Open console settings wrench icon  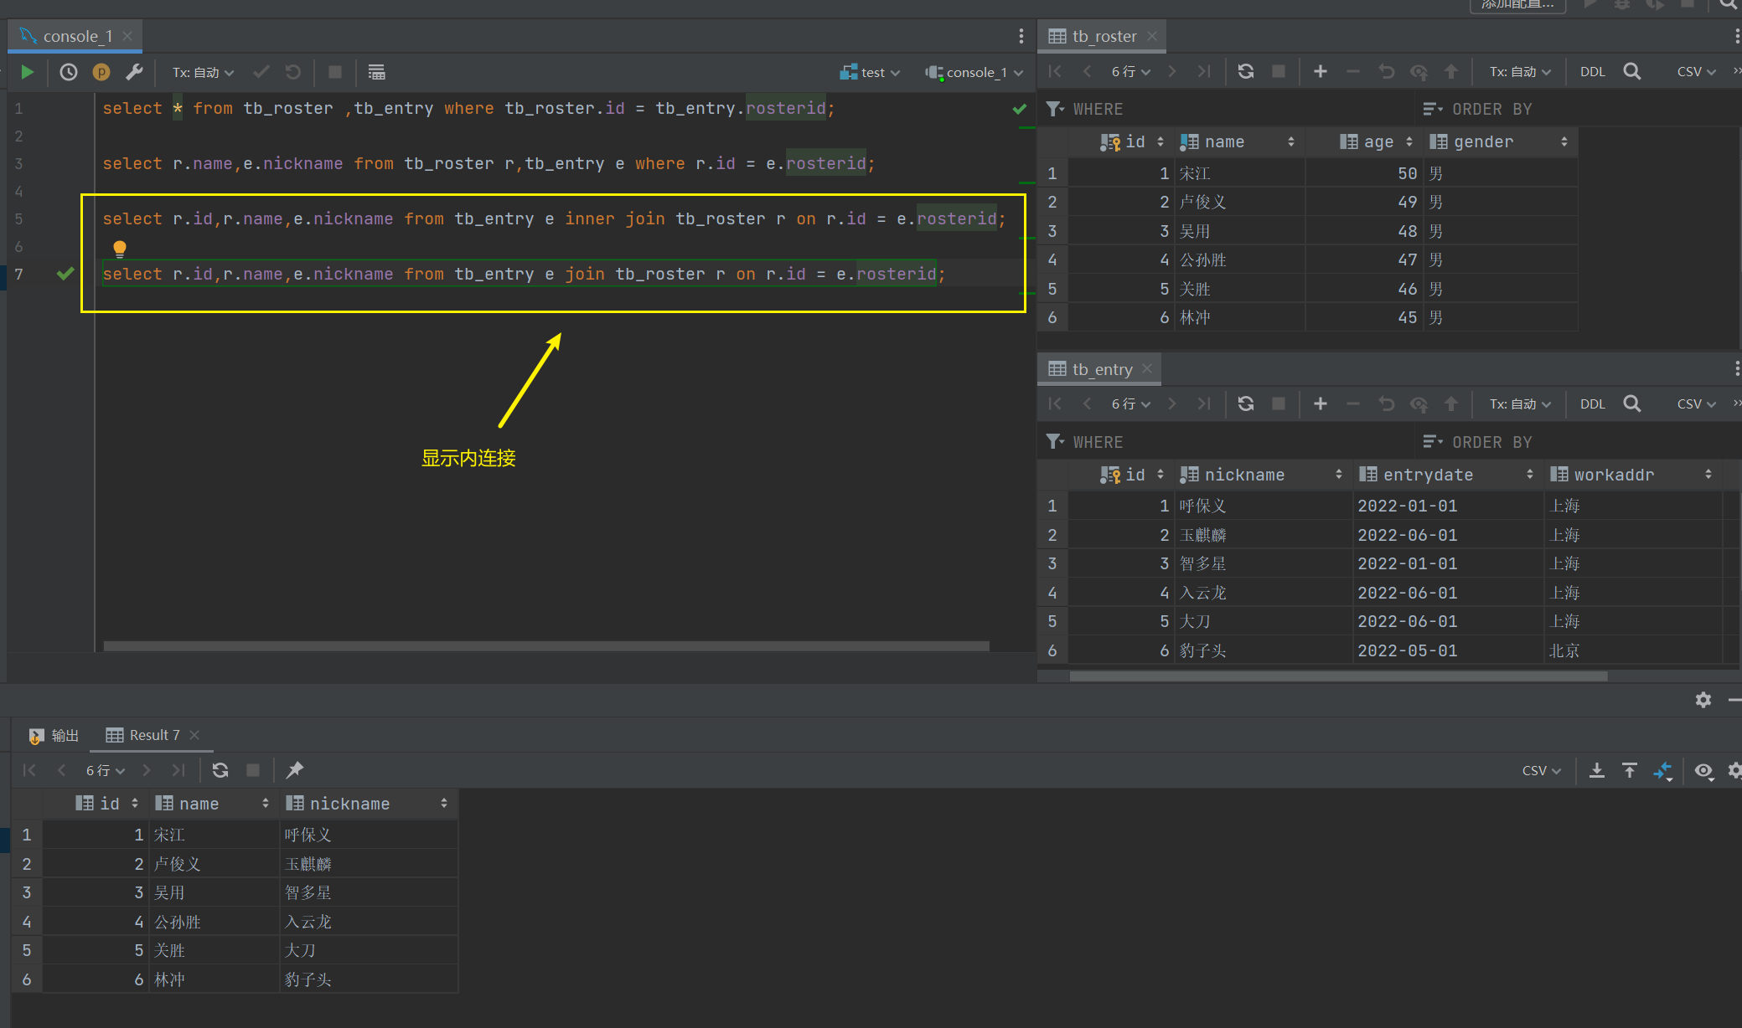(134, 72)
